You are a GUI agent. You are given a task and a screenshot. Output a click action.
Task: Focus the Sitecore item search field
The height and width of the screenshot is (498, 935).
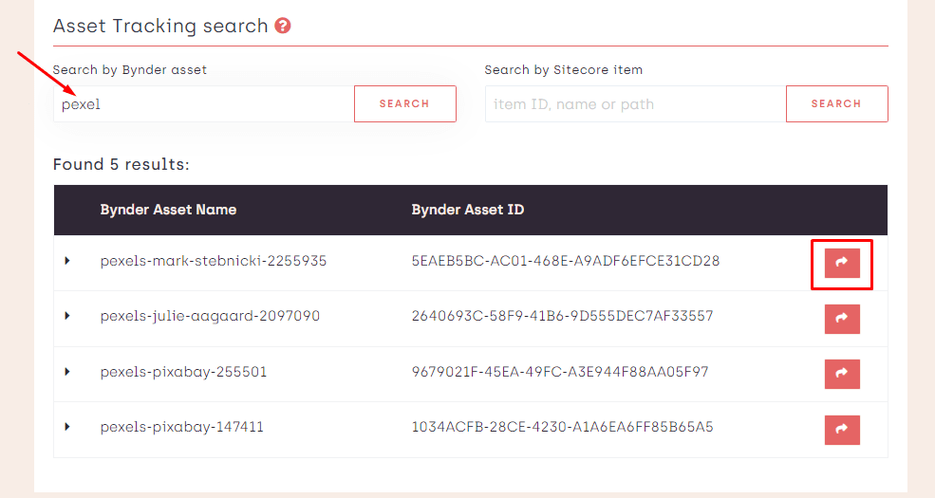[x=635, y=104]
